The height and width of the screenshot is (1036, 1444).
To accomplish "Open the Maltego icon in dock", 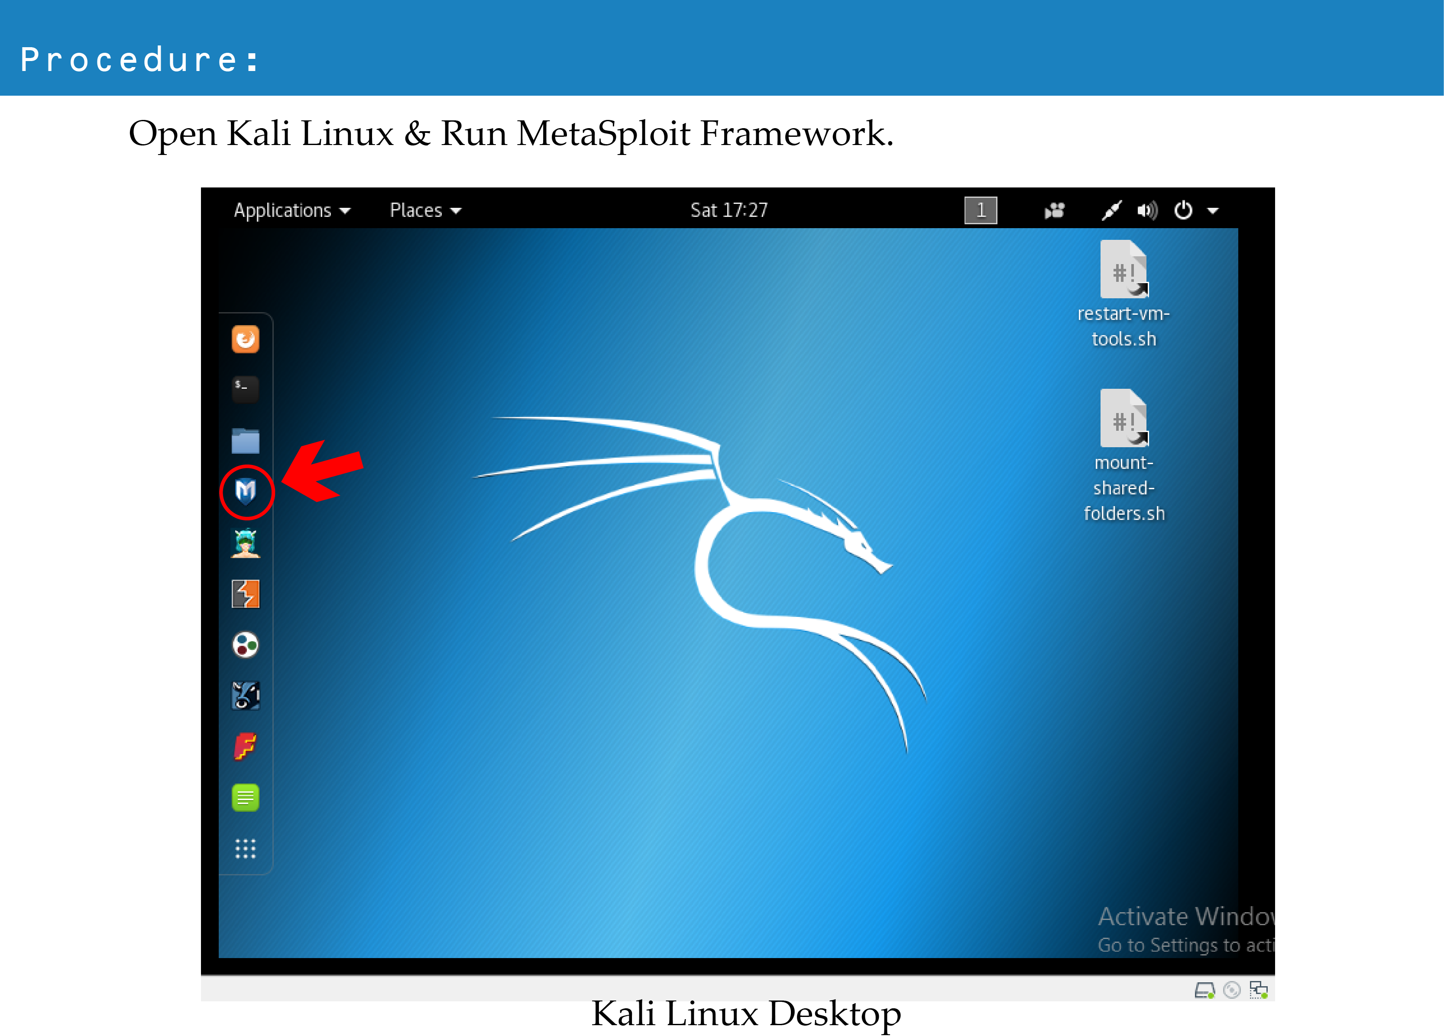I will point(245,645).
